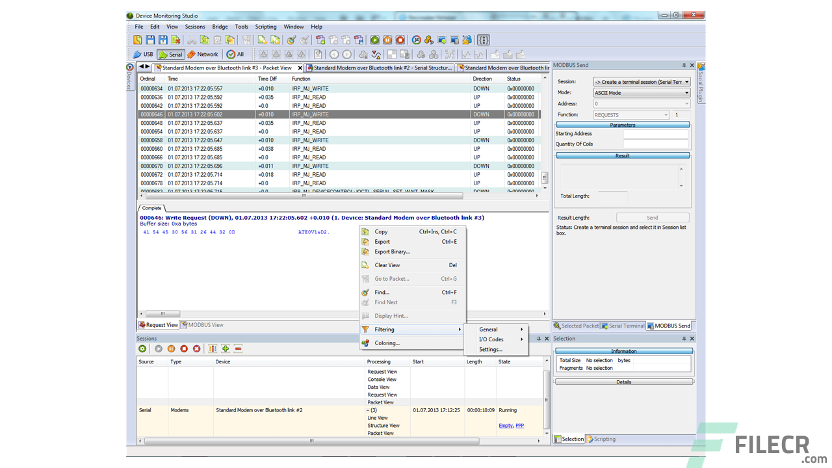Click the Starting Address input field
Image resolution: width=832 pixels, height=468 pixels.
(x=655, y=134)
